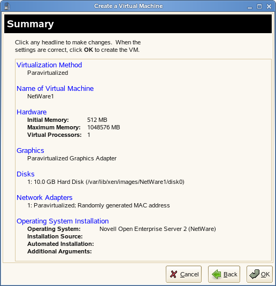
Task: Select the '1048576 MB' maximum memory value
Action: tap(104, 127)
